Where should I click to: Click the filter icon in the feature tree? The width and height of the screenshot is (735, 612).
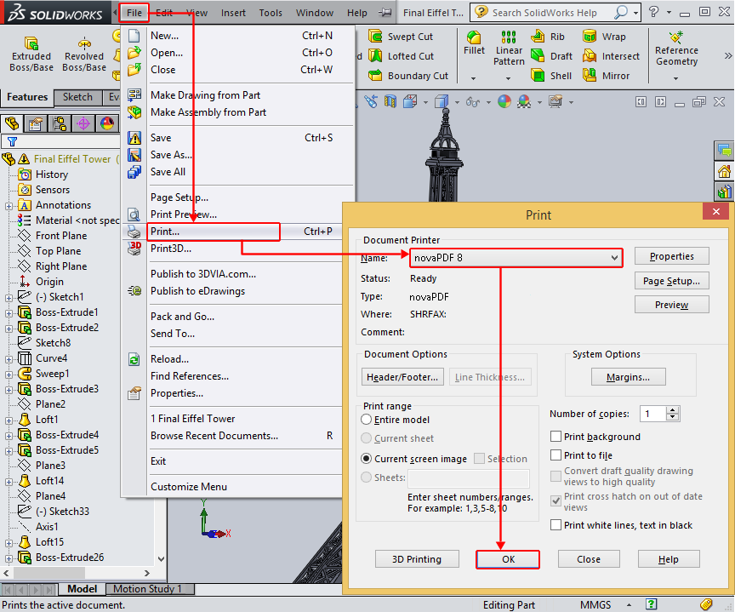pos(12,141)
